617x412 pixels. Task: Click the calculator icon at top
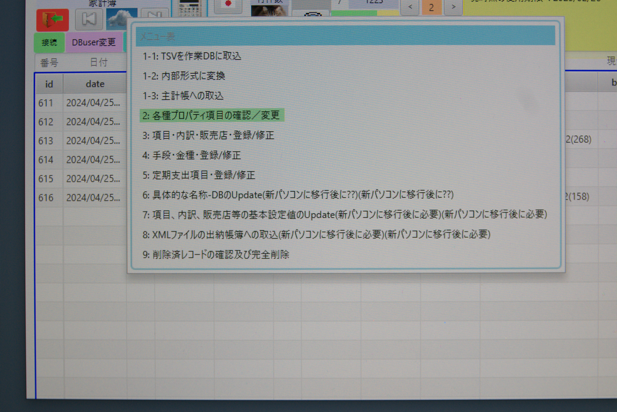click(189, 7)
